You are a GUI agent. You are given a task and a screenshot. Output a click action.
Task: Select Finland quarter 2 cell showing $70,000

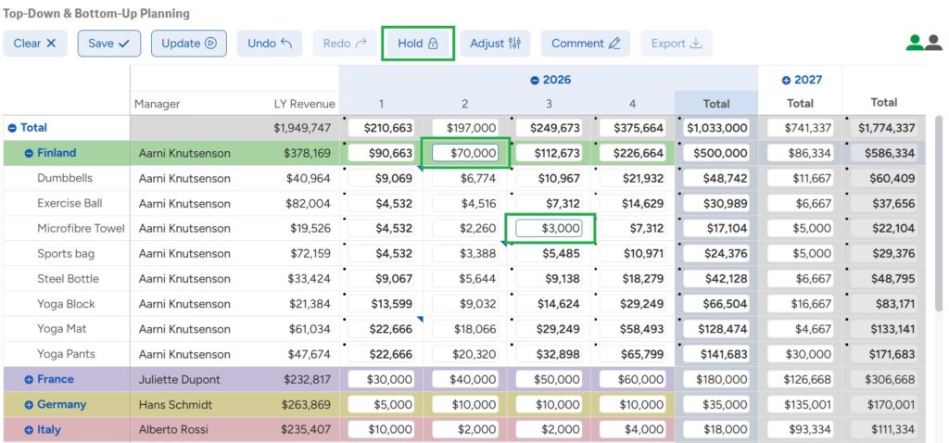(x=465, y=153)
